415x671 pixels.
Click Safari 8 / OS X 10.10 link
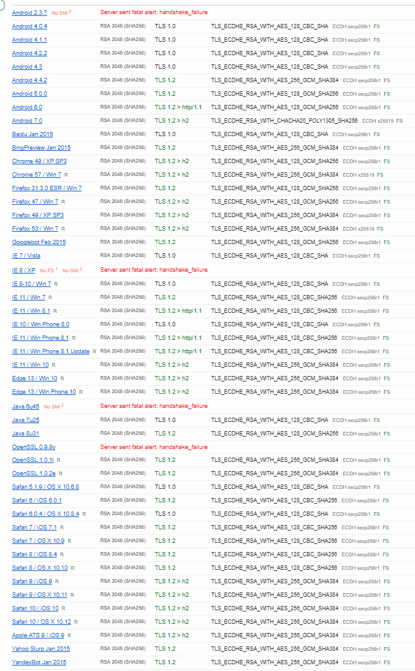(x=40, y=568)
